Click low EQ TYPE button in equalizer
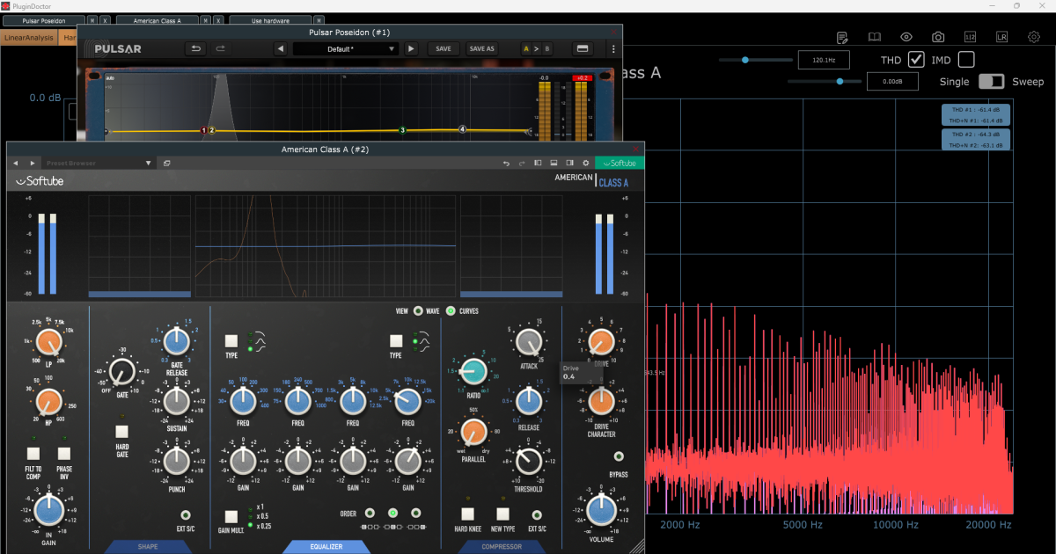Screen dimensions: 1056x554 coord(231,340)
